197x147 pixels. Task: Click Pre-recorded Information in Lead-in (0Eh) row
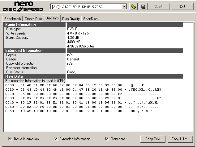35,81
